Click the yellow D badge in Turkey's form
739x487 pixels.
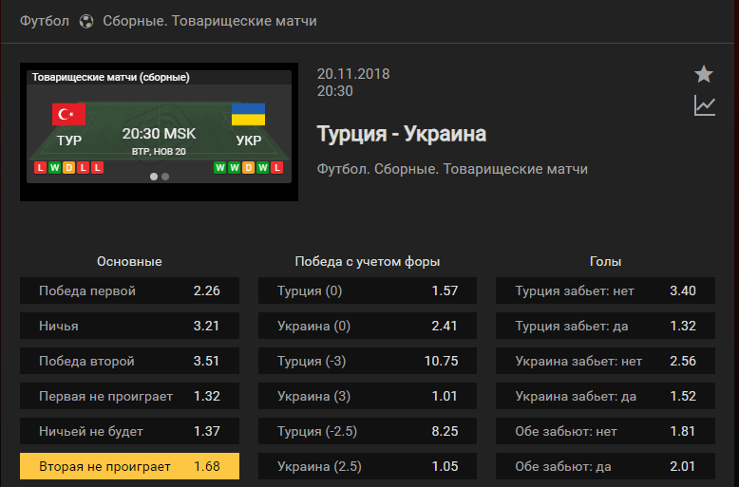click(68, 168)
